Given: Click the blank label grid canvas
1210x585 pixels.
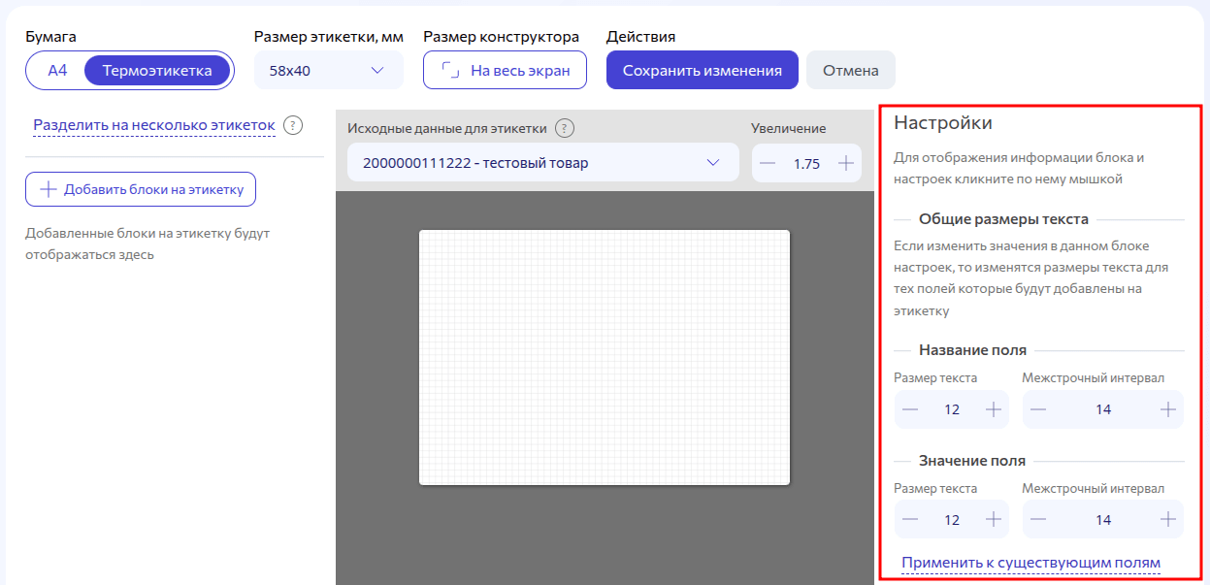Looking at the screenshot, I should [x=604, y=357].
